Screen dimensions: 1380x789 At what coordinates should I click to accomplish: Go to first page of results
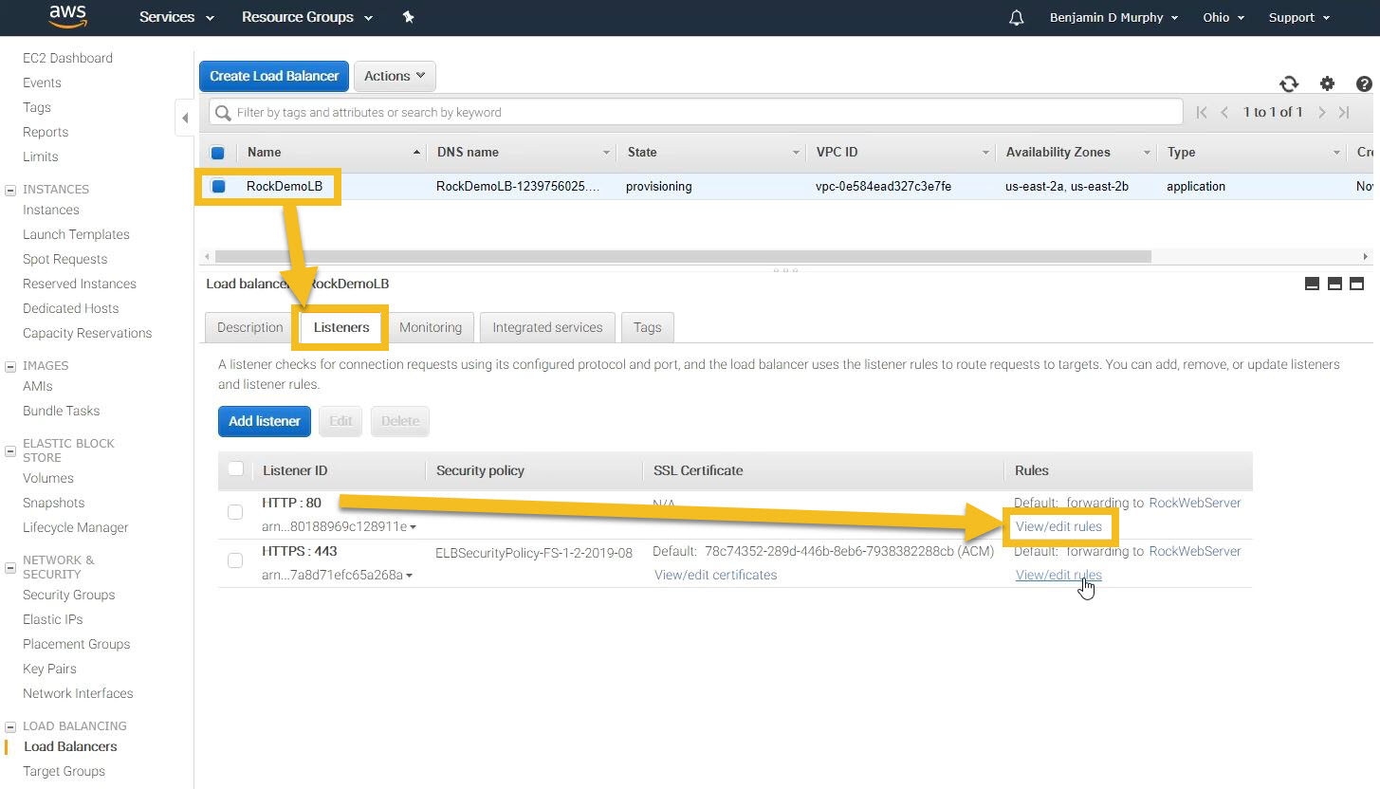point(1202,112)
